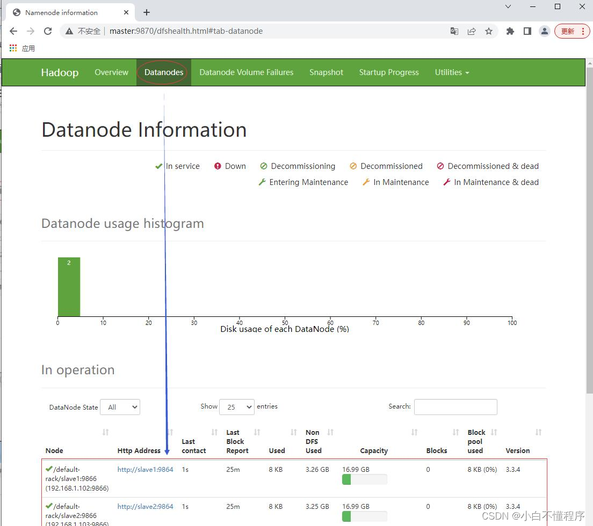Image resolution: width=593 pixels, height=526 pixels.
Task: Close the Namenode information tab
Action: coord(126,12)
